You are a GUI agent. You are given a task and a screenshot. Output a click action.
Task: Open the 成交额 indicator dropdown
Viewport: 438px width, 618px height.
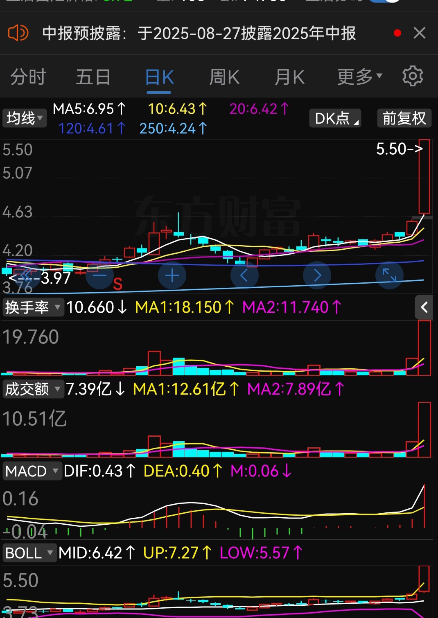(x=33, y=389)
